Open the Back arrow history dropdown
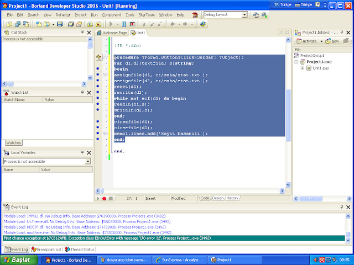The width and height of the screenshot is (354, 265). tap(179, 24)
